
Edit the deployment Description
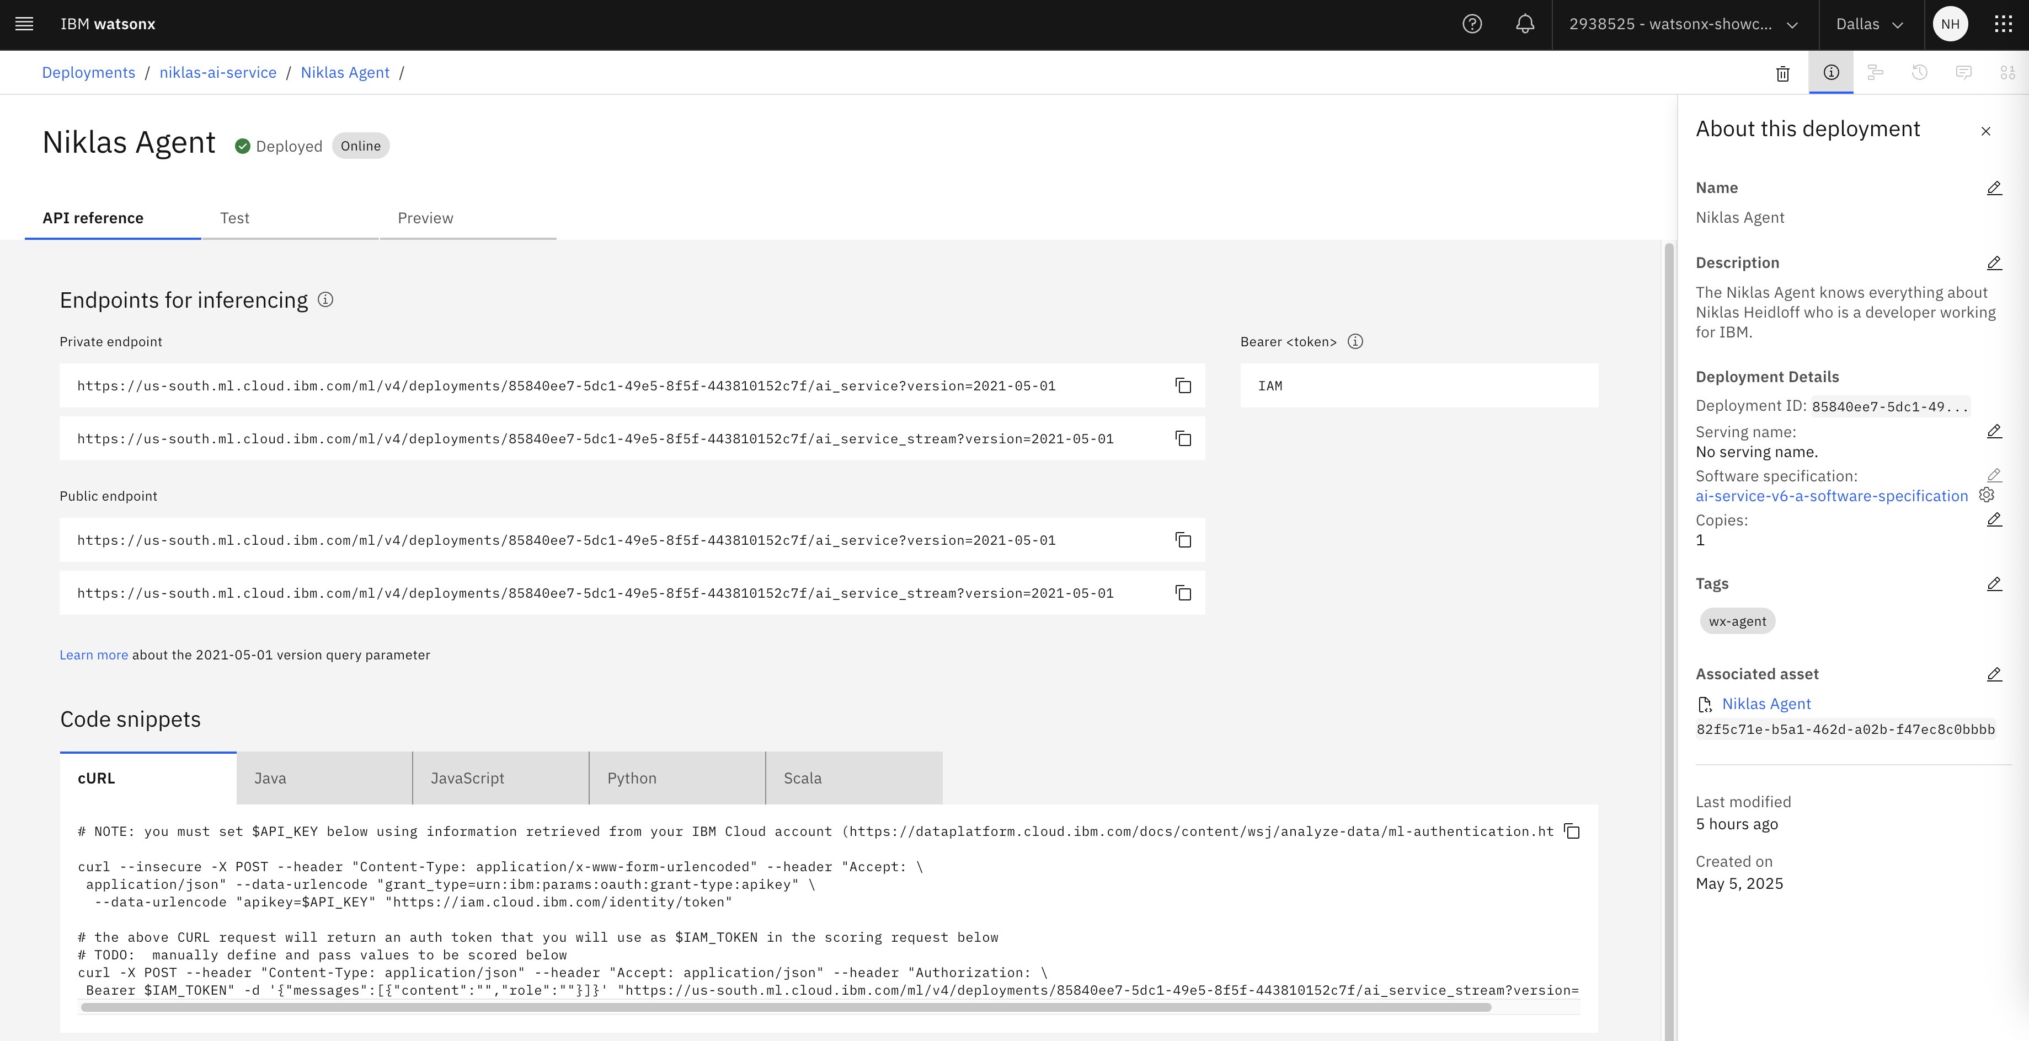[x=1994, y=263]
